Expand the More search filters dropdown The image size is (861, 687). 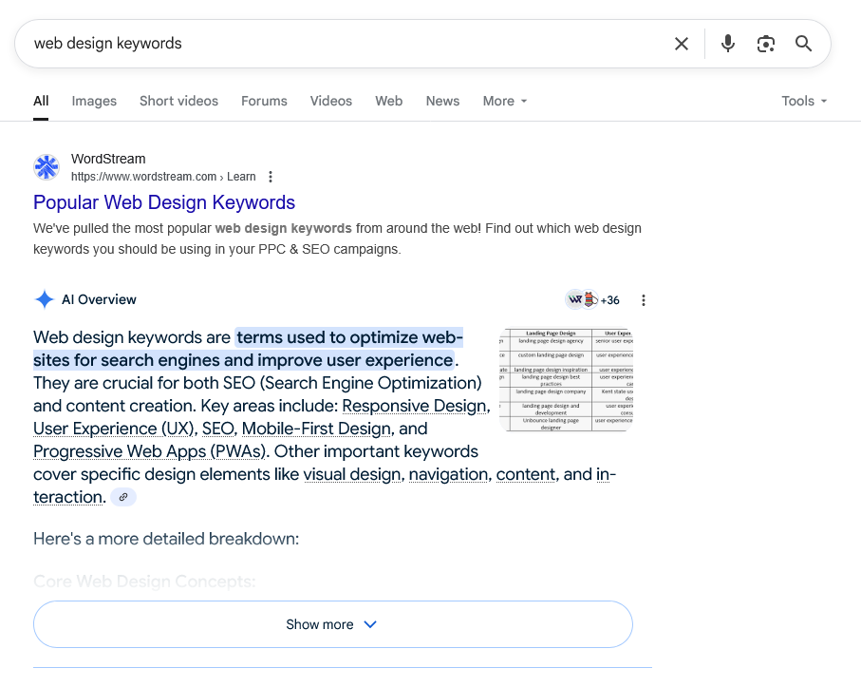[504, 101]
